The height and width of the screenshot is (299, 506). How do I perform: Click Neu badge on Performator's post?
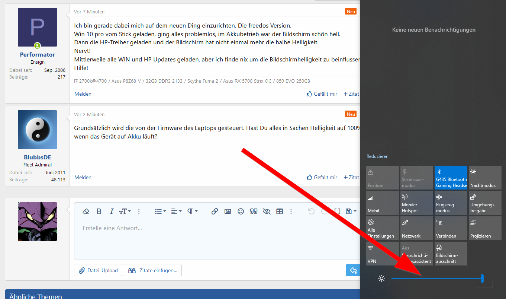pyautogui.click(x=351, y=12)
